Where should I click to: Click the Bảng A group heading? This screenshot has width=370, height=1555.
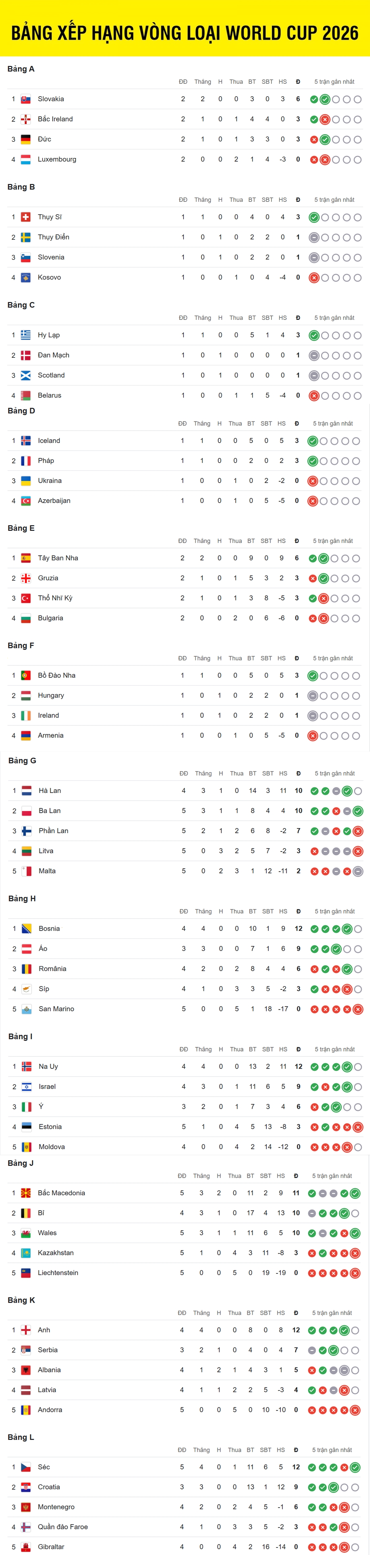pos(21,69)
